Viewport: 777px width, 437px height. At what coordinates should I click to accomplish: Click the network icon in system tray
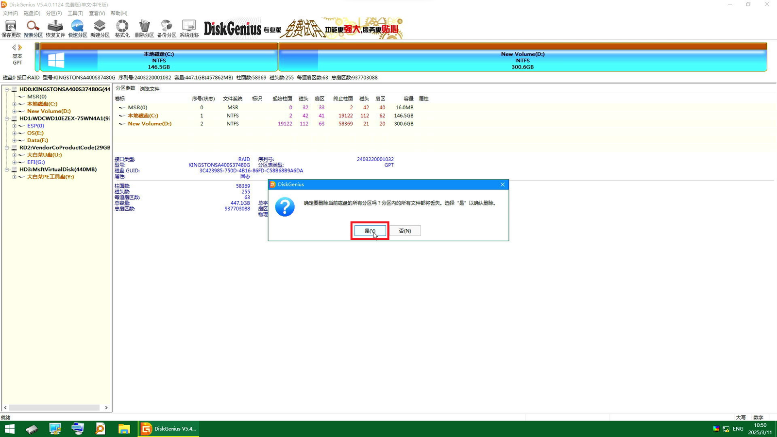pos(726,429)
